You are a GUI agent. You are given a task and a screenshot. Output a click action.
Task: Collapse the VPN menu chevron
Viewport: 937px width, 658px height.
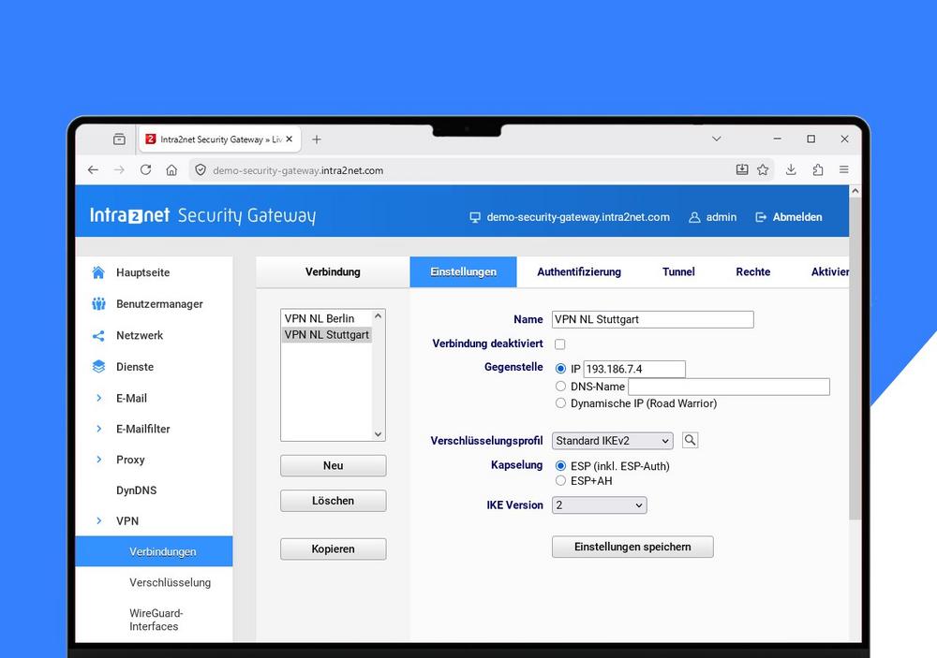coord(98,520)
